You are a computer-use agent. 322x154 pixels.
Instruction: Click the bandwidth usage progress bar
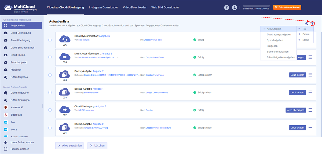256,6
